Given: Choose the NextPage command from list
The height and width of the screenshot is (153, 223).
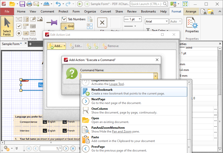Looking at the screenshot, I should (x=134, y=101).
